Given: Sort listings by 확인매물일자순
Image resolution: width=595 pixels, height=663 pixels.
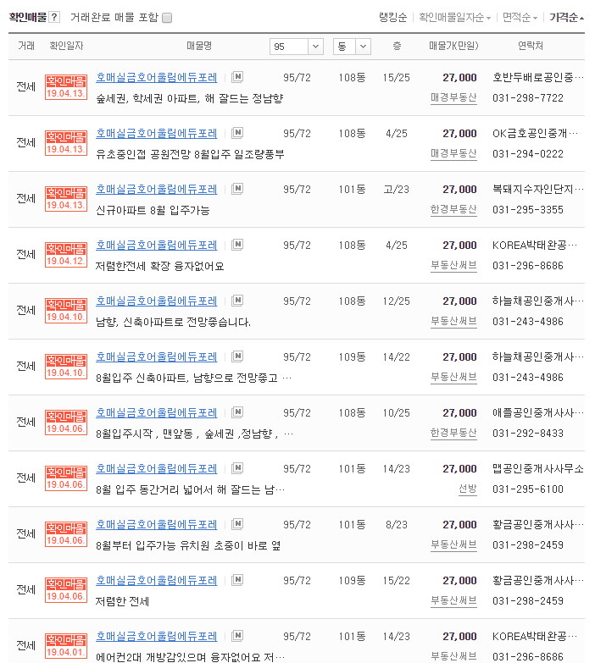Looking at the screenshot, I should click(x=454, y=17).
